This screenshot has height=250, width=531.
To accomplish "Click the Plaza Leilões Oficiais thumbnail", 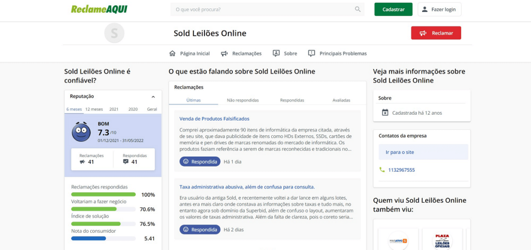I will coord(442,239).
